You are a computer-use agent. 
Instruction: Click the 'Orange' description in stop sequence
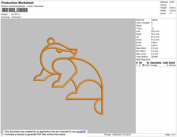[x=154, y=65]
